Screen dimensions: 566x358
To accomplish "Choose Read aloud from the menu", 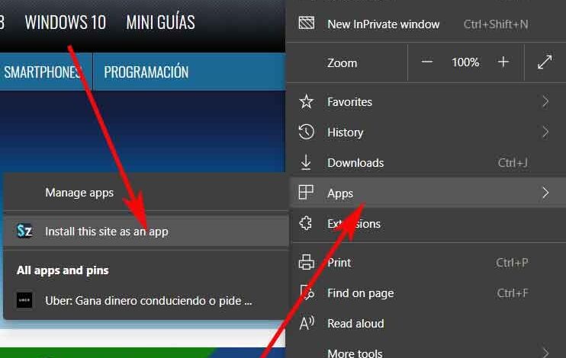I will pos(426,324).
